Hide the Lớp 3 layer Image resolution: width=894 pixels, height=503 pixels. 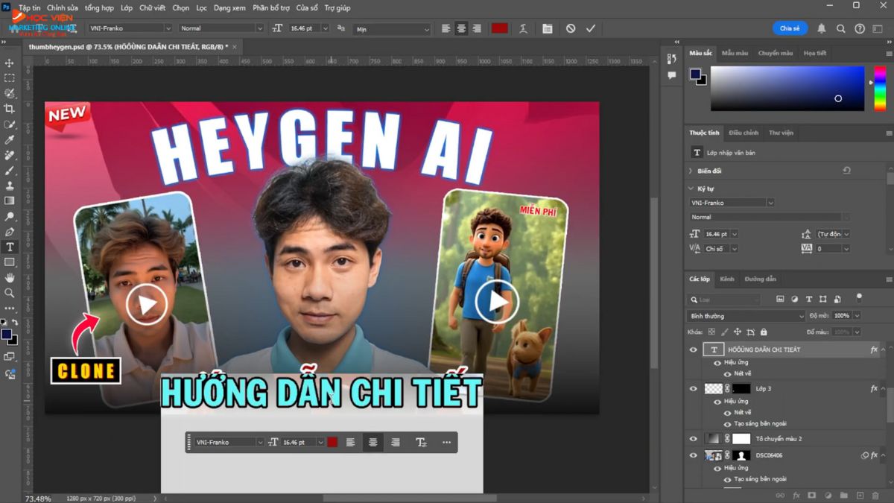(x=693, y=388)
